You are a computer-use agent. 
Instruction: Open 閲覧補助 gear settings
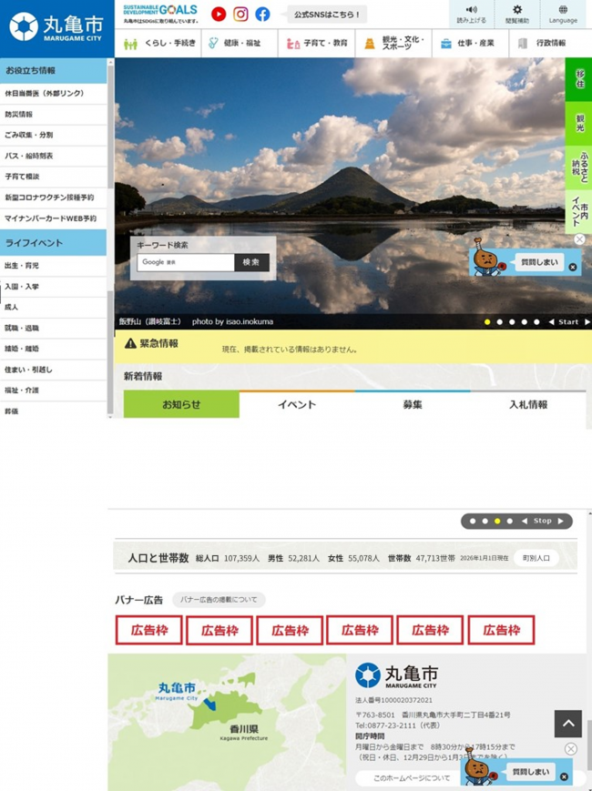[x=517, y=15]
